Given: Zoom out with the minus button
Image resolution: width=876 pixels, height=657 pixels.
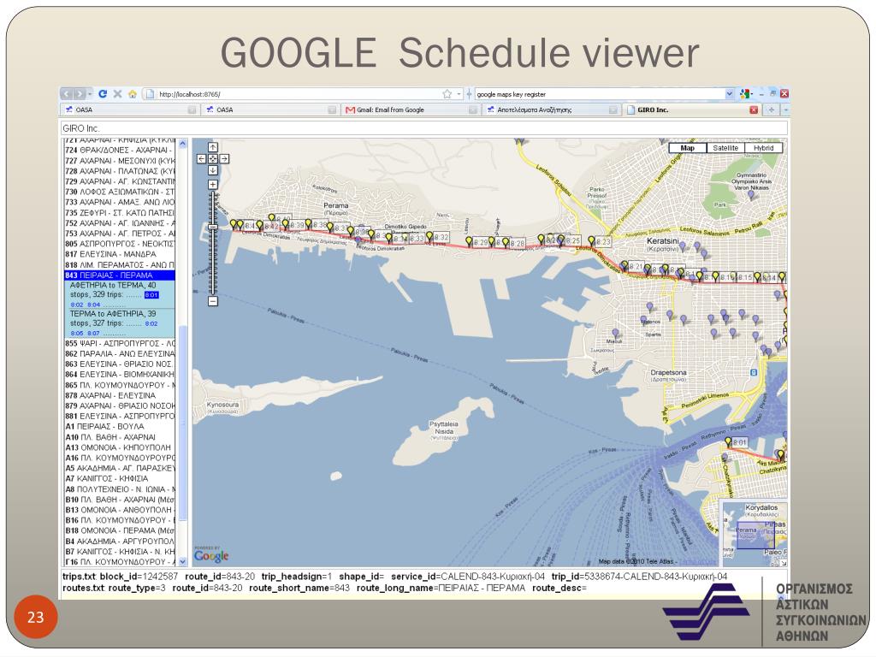Looking at the screenshot, I should click(213, 301).
